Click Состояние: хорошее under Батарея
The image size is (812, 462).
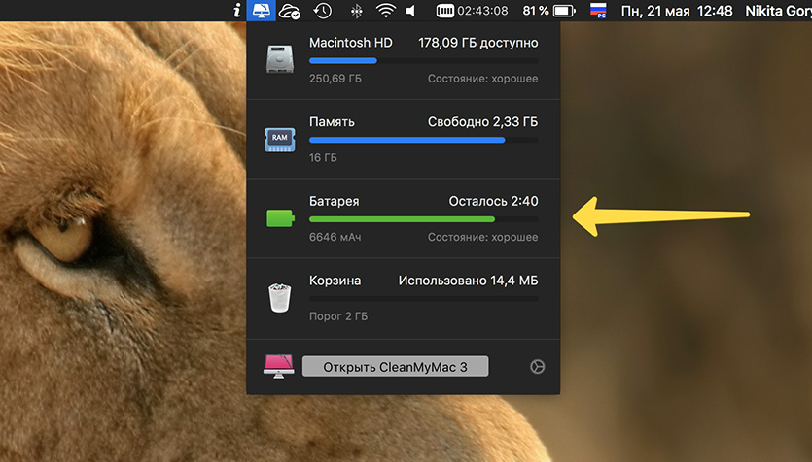click(x=482, y=237)
